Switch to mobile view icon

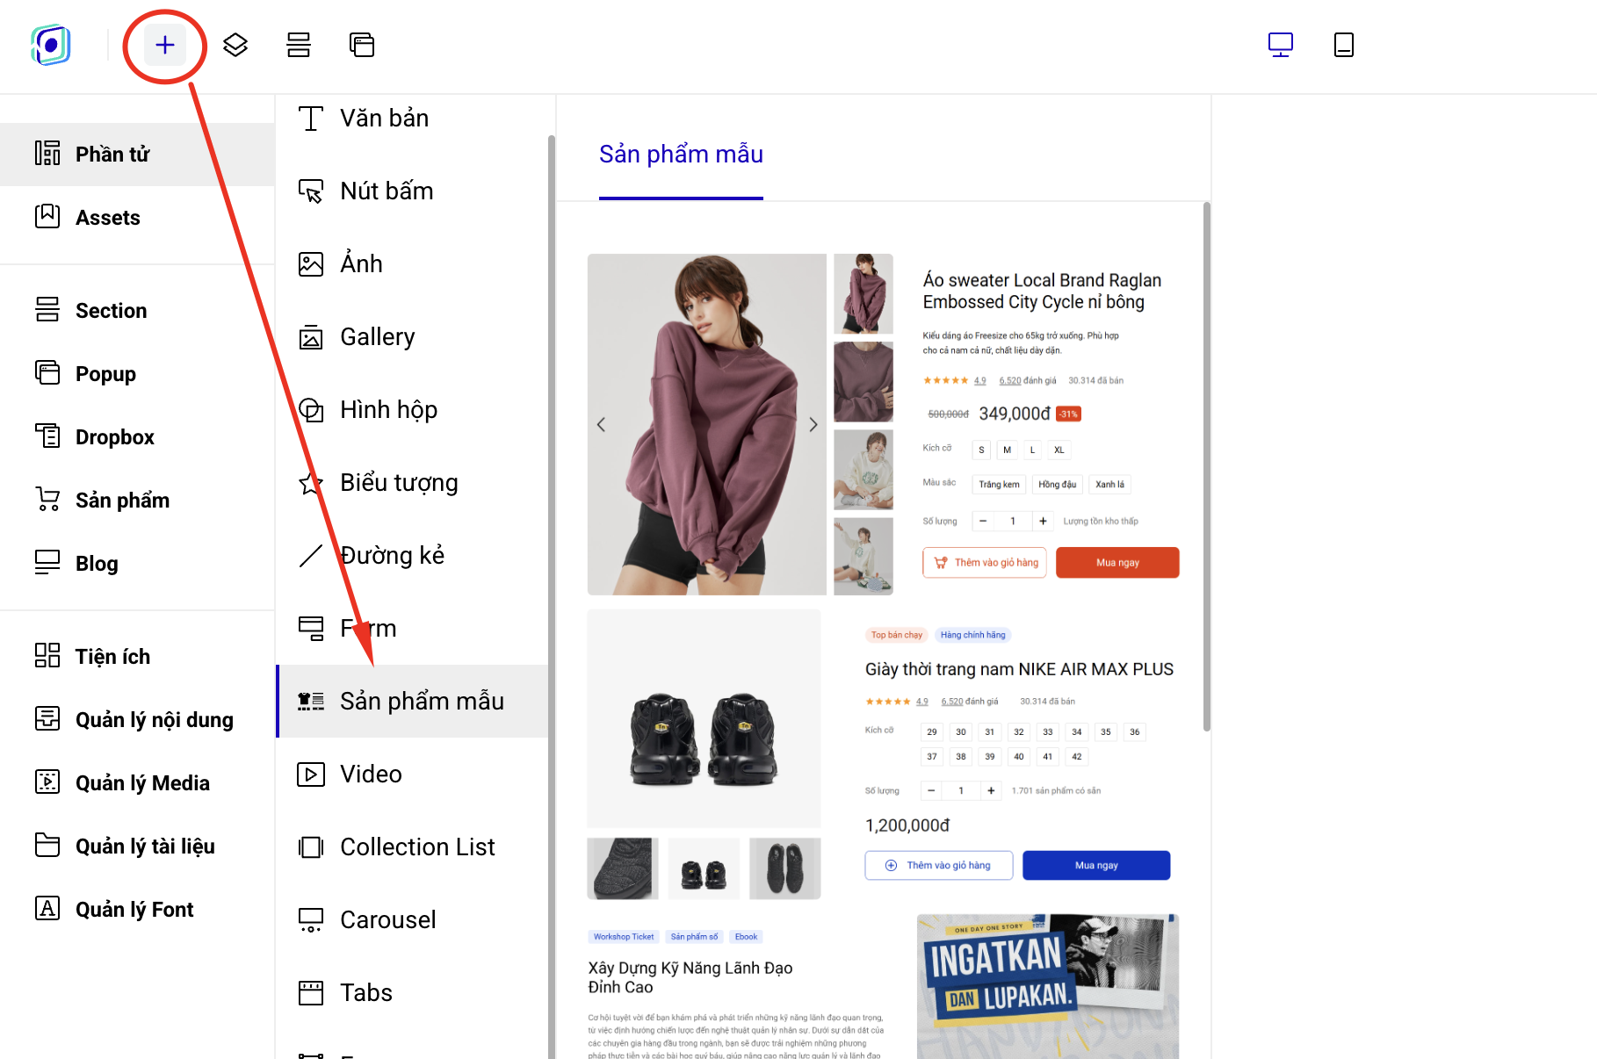point(1343,45)
